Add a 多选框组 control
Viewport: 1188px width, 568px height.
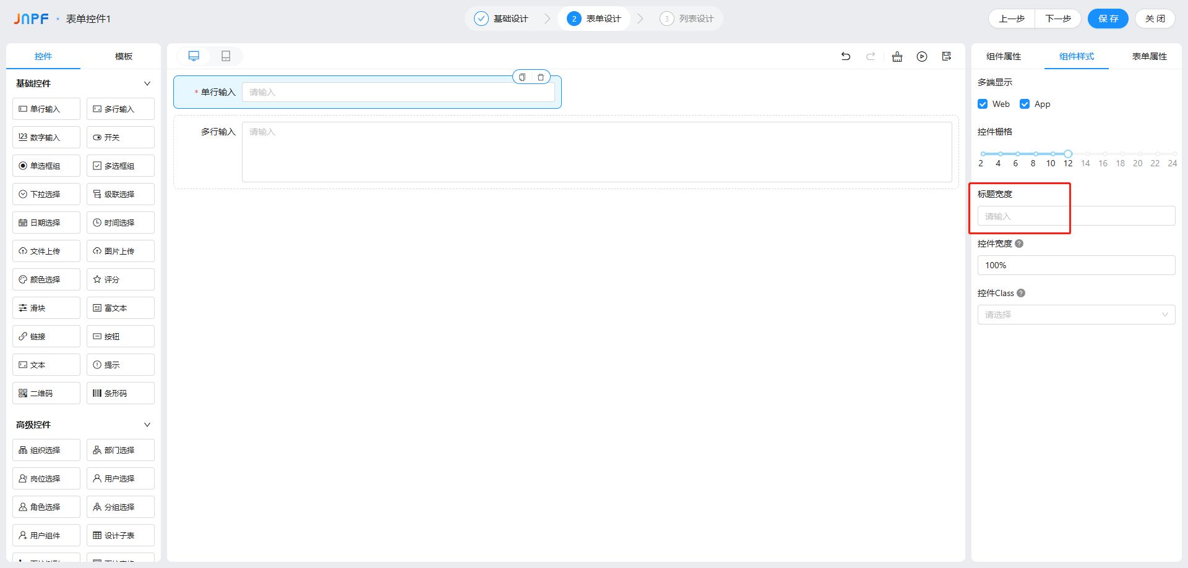(121, 166)
